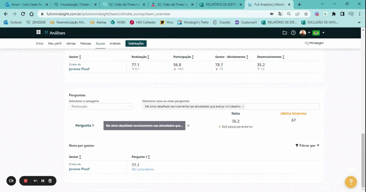The width and height of the screenshot is (366, 192).
Task: Open the Realização category dropdown
Action: pos(100,106)
